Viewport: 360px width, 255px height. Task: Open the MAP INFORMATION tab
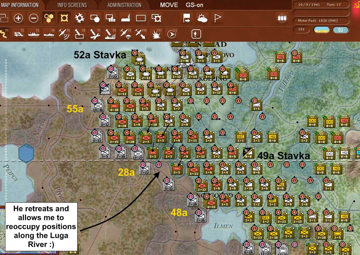(19, 5)
